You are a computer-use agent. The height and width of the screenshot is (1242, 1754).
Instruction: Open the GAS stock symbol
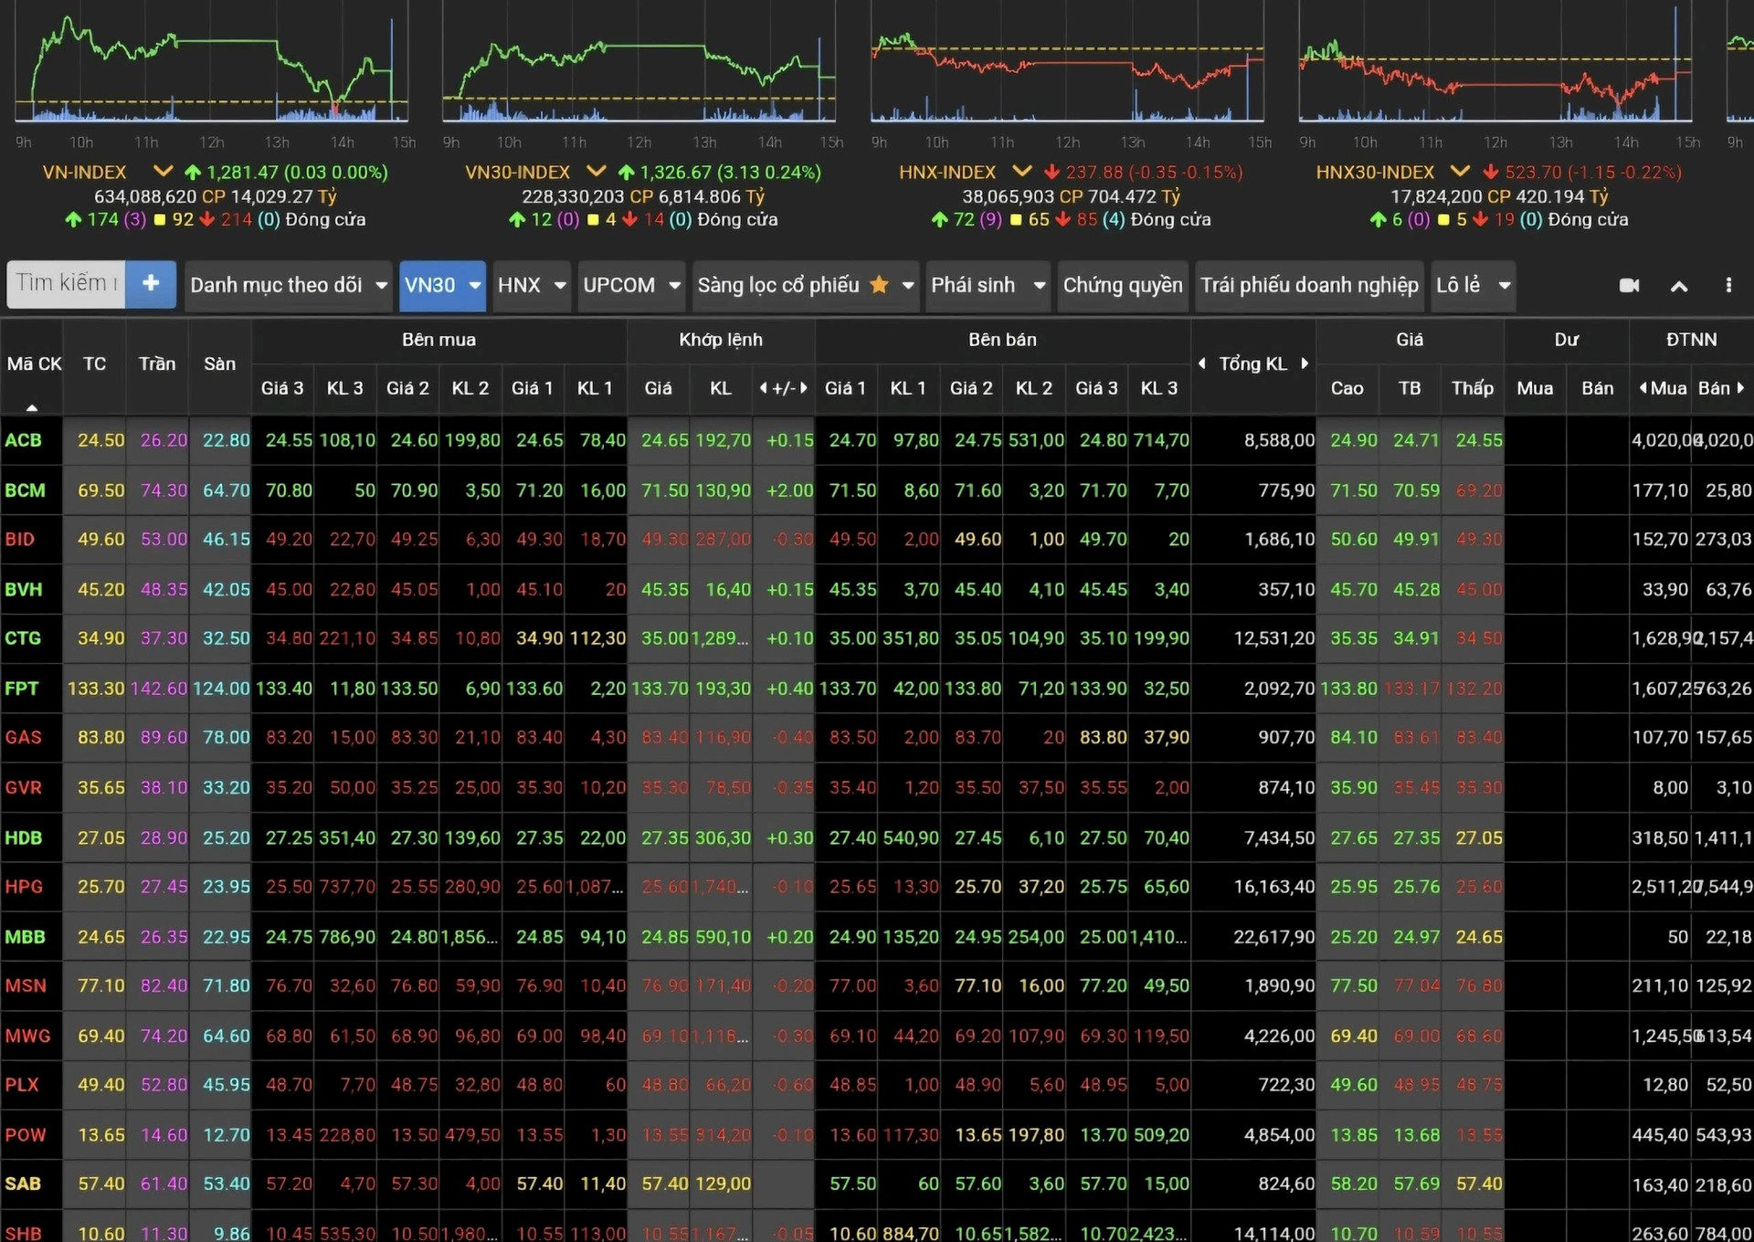coord(24,738)
